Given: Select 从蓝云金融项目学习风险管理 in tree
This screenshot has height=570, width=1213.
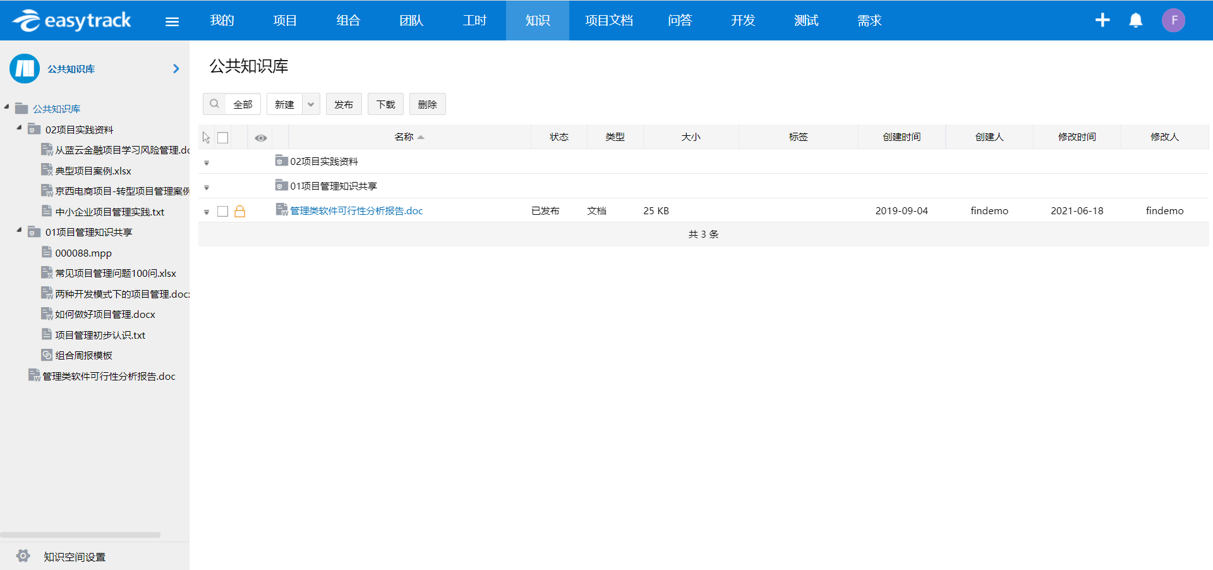Looking at the screenshot, I should tap(122, 150).
